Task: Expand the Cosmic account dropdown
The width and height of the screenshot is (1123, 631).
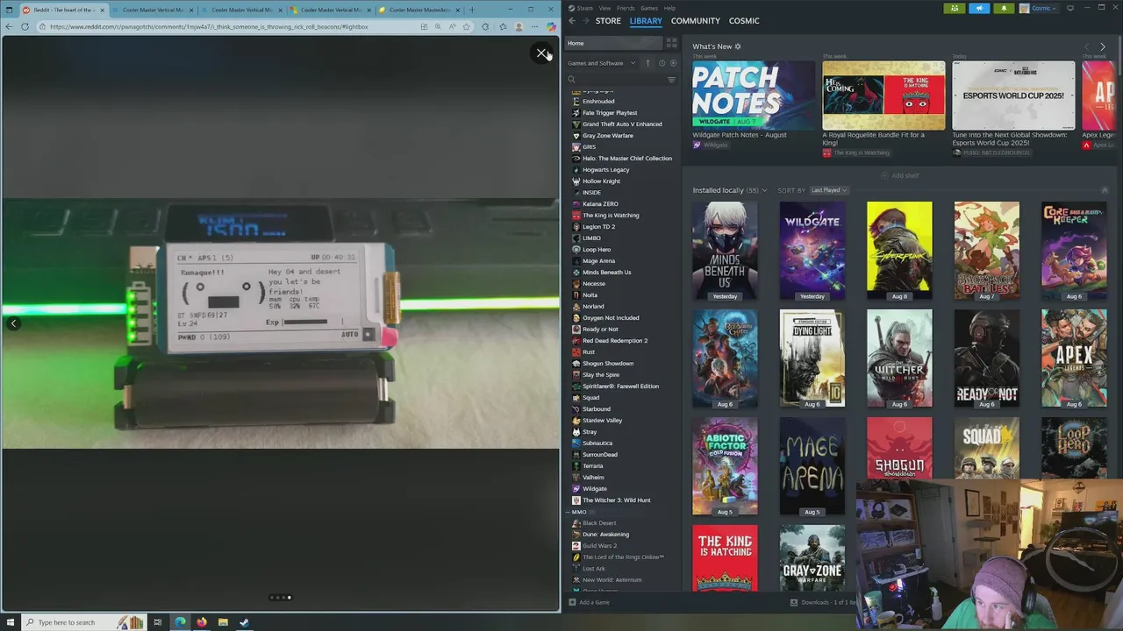Action: [x=1038, y=8]
